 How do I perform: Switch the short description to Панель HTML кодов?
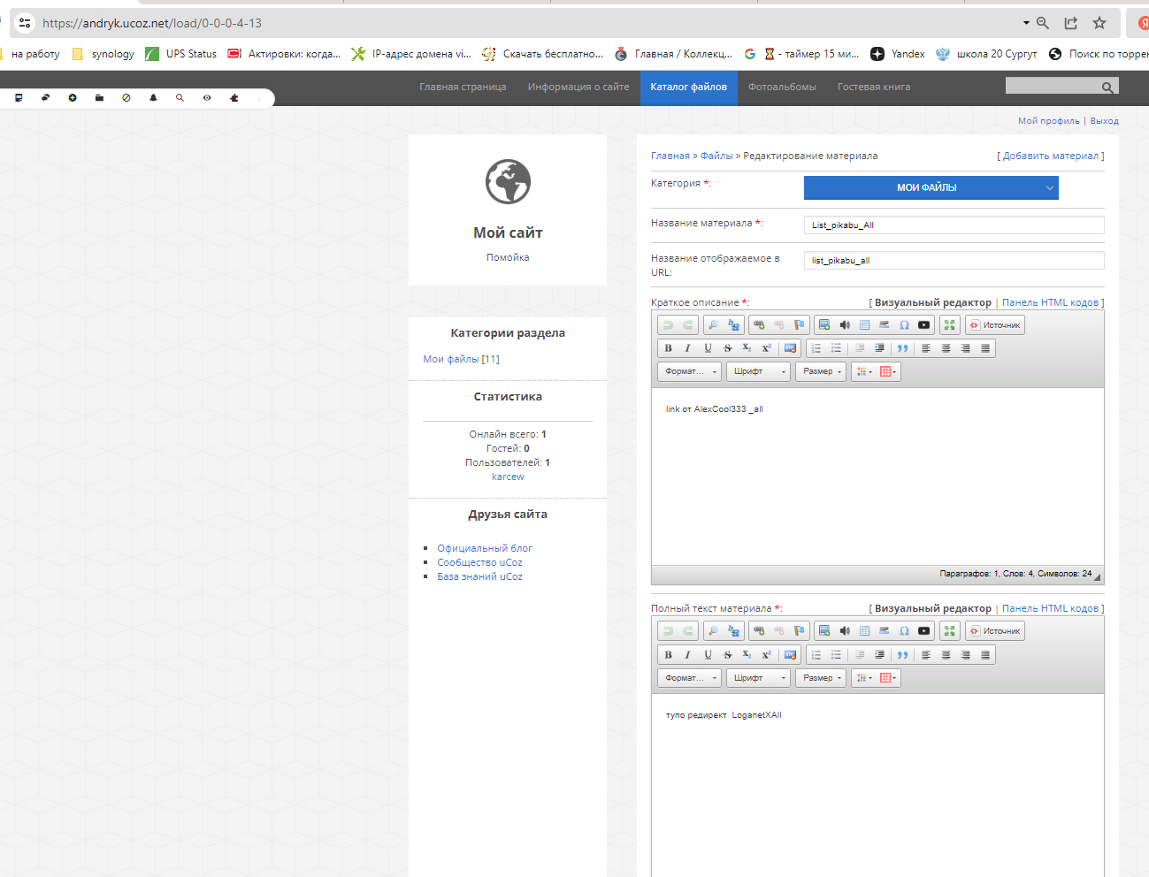tap(1050, 302)
